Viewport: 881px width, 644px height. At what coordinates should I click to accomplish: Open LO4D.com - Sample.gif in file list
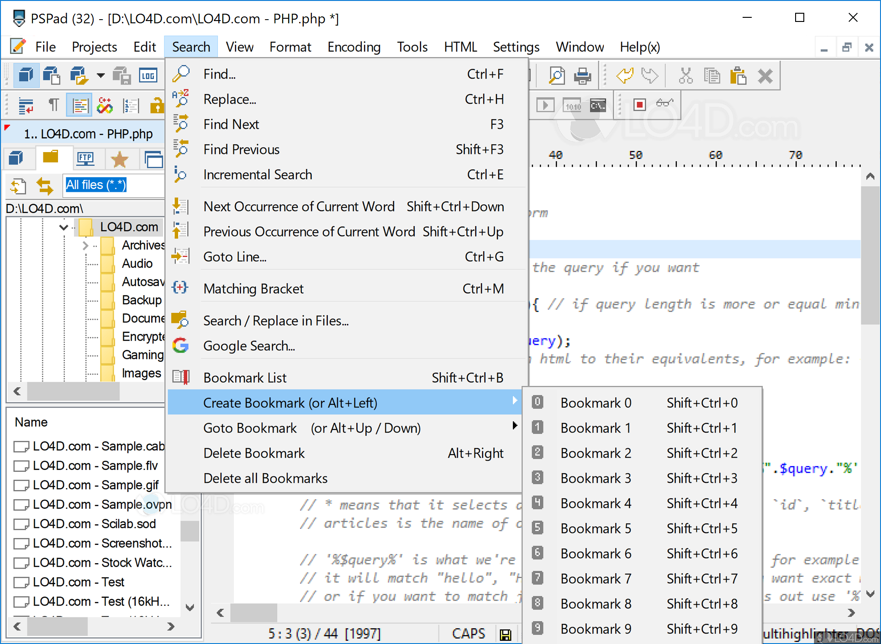click(96, 485)
